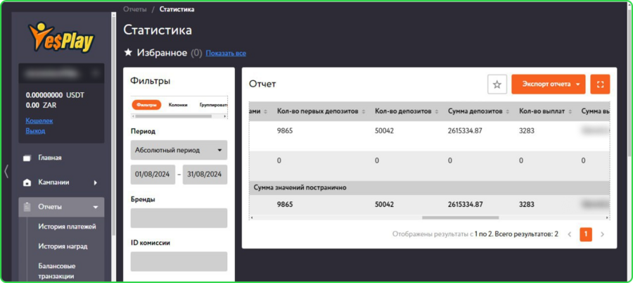The width and height of the screenshot is (633, 283).
Task: Click the filter tabs horizontal scrollbar
Action: point(174,116)
